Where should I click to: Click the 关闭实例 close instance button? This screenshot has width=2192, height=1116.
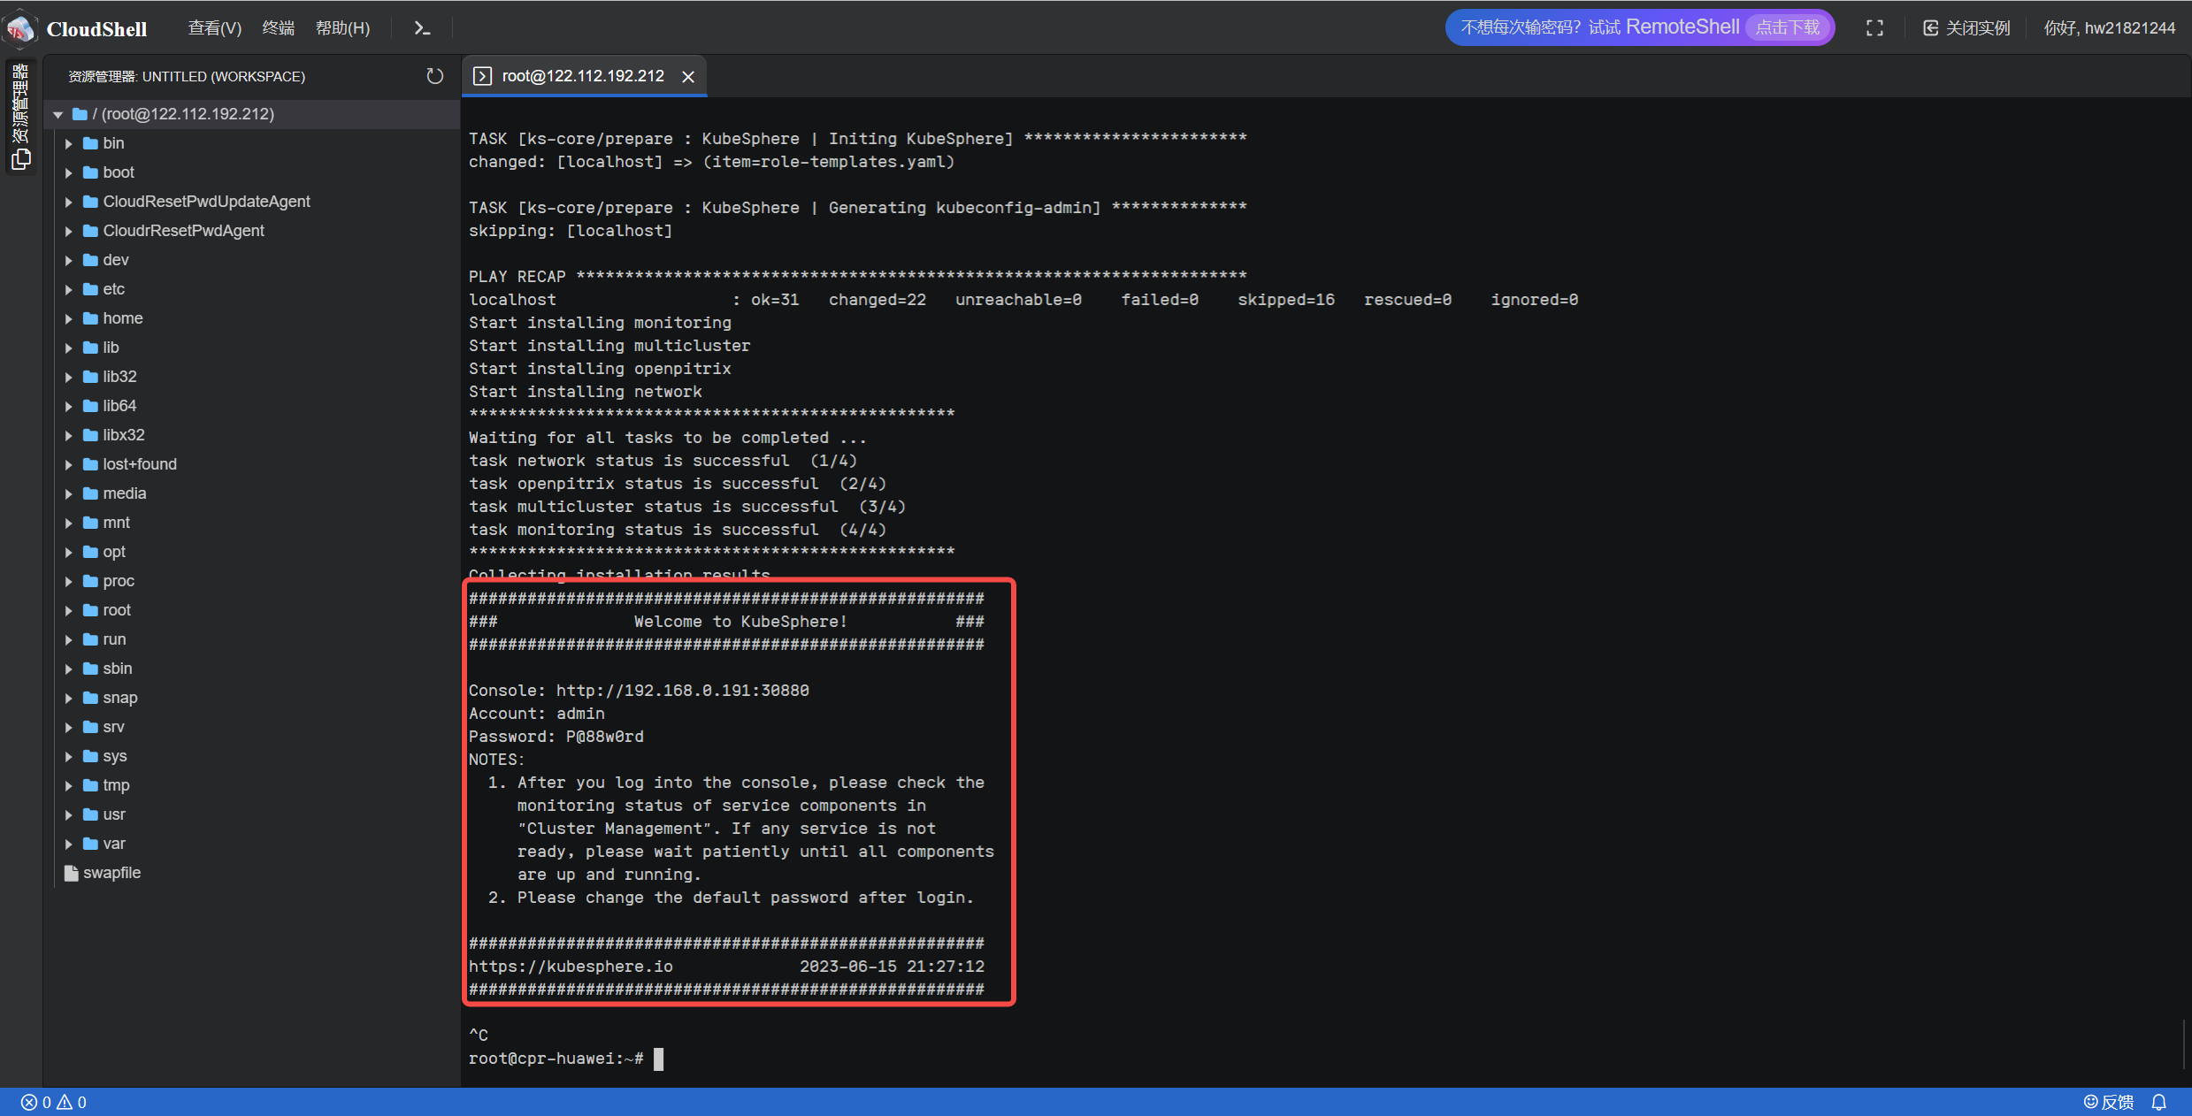1966,28
